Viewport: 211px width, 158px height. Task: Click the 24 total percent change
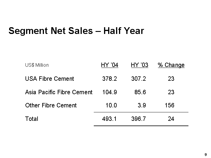[x=171, y=119]
